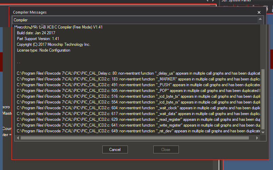
Task: Click the Cancel button
Action: click(115, 150)
